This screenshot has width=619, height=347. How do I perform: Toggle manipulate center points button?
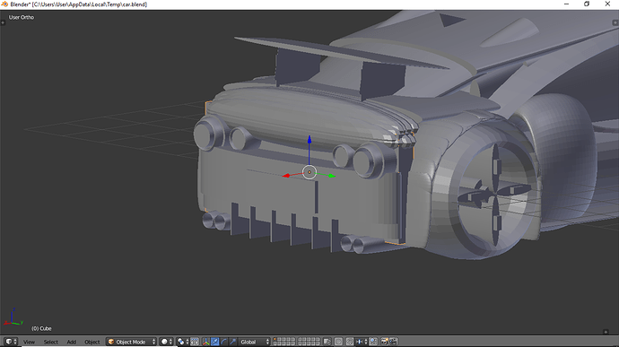click(195, 342)
